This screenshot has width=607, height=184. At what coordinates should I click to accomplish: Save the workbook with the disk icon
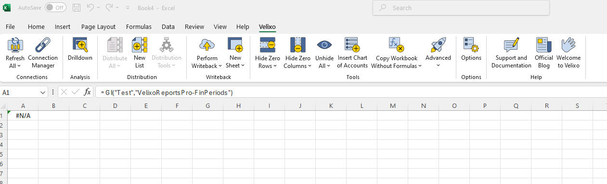(x=77, y=8)
